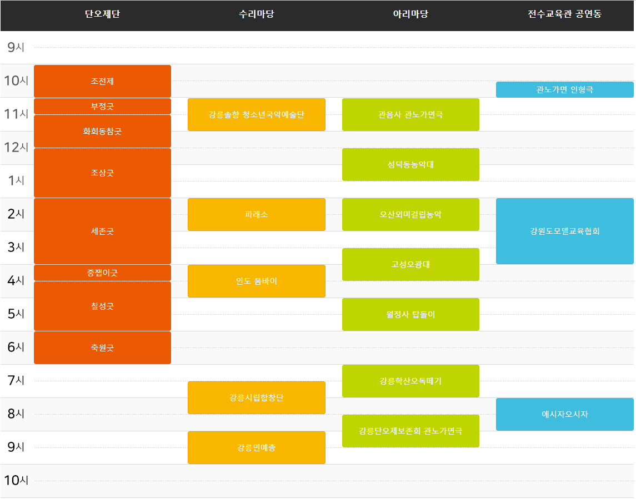Click the 5시 time label
The width and height of the screenshot is (636, 499).
coord(16,314)
